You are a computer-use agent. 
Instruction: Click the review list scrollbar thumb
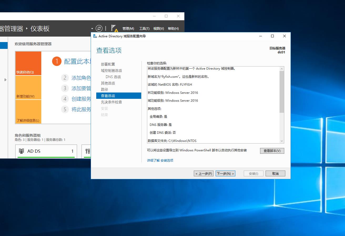(282, 92)
